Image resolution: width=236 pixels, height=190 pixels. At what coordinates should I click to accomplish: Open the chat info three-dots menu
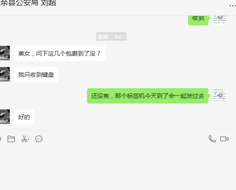[233, 6]
